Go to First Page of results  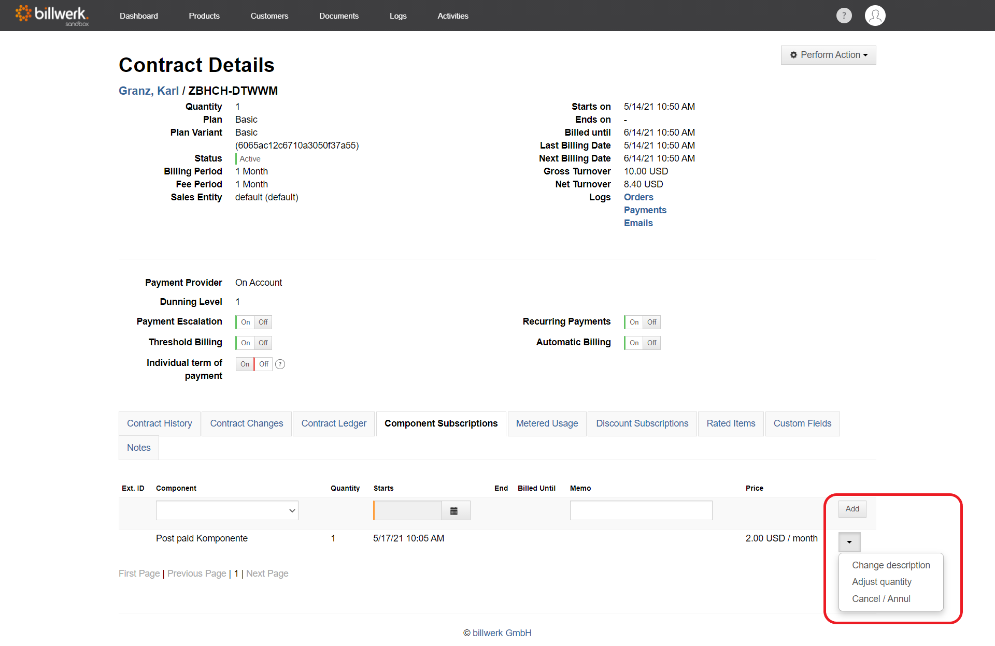(139, 574)
